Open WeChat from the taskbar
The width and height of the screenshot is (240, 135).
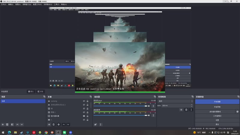click(x=64, y=132)
